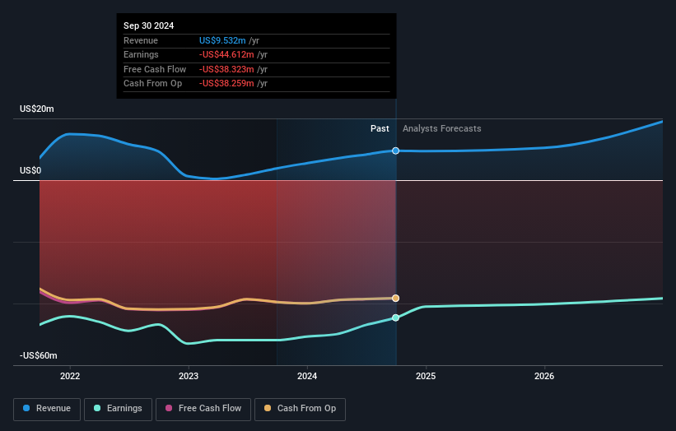This screenshot has height=431, width=676.
Task: Click the Analysts Forecasts label
Action: point(442,128)
